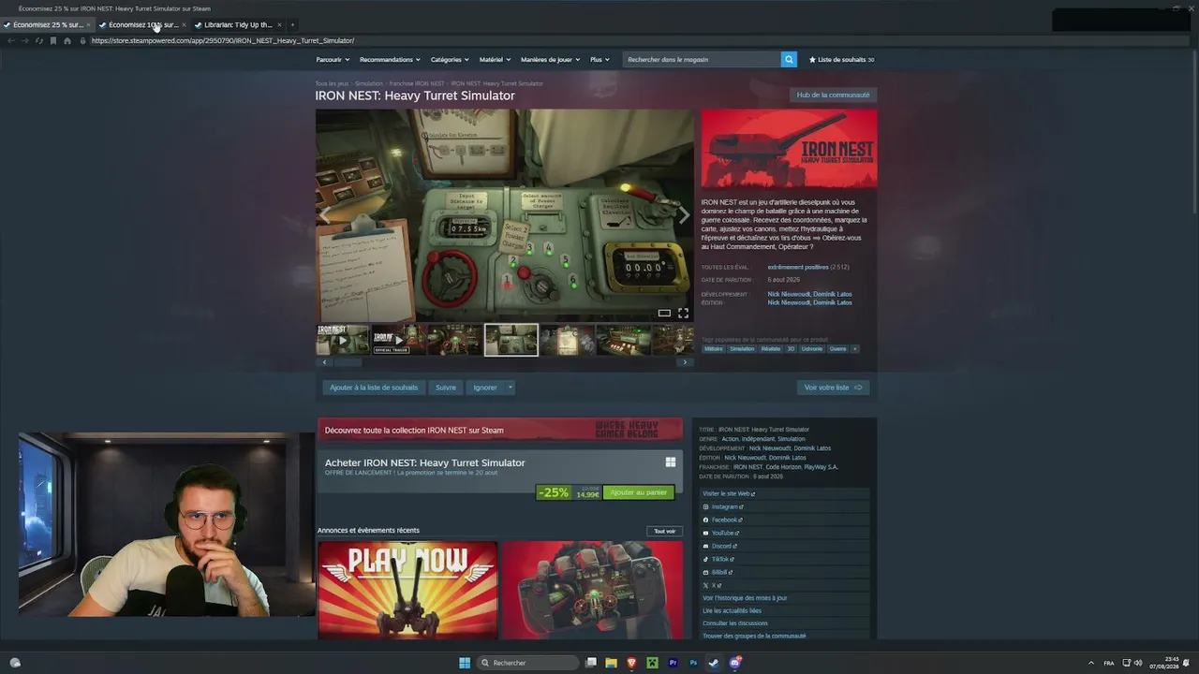Click the bookmark icon in the address bar
Screen dimensions: 1199x674
coord(52,40)
